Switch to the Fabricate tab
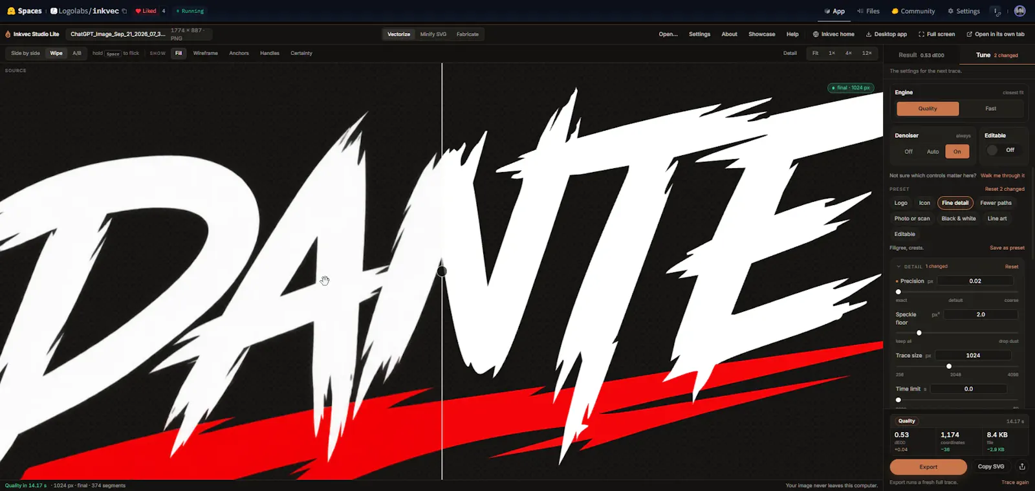Image resolution: width=1035 pixels, height=491 pixels. [468, 34]
